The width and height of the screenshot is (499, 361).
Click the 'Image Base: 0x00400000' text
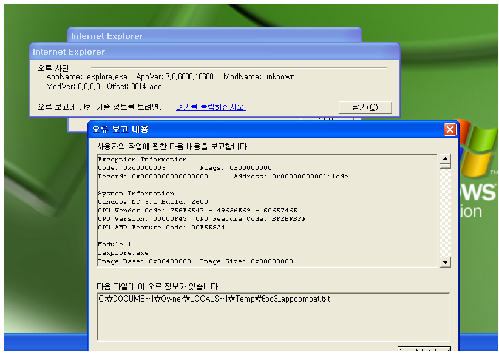point(144,261)
